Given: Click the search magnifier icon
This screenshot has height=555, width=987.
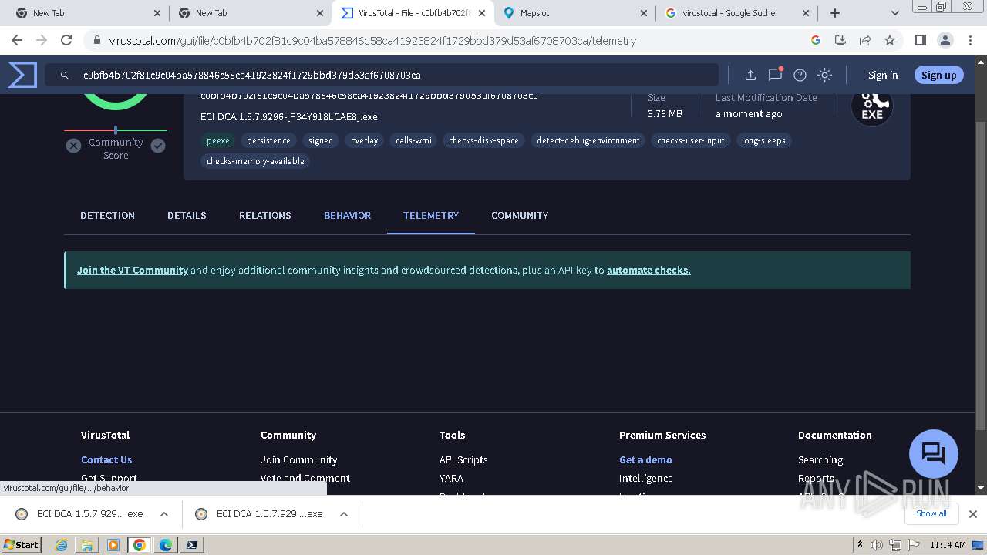Looking at the screenshot, I should coord(65,76).
